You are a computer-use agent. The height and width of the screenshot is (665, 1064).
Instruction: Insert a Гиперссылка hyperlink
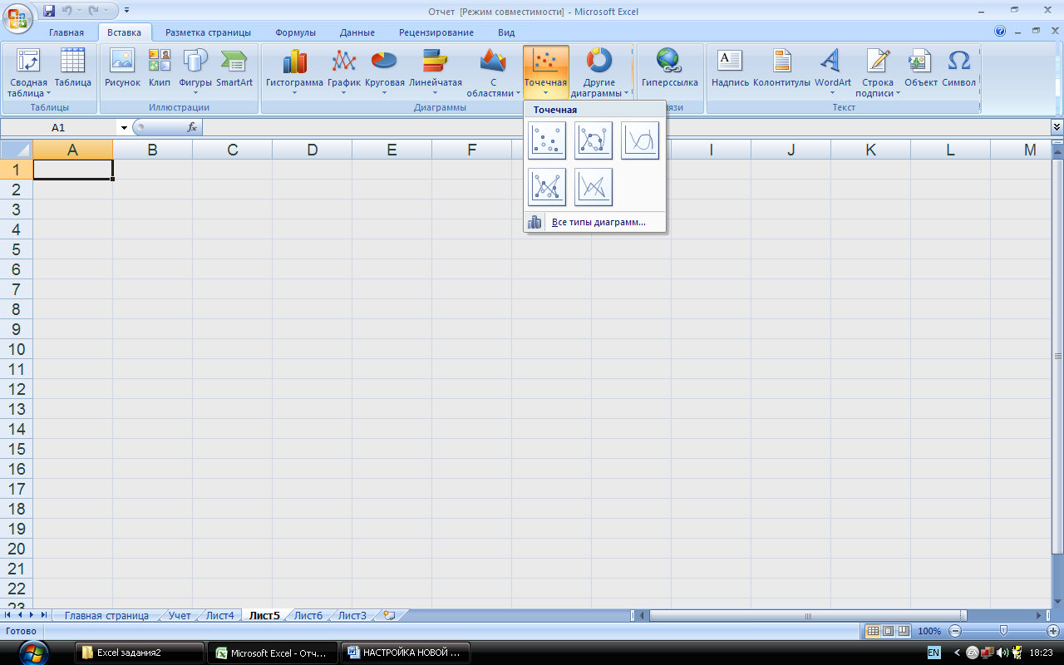pyautogui.click(x=669, y=68)
